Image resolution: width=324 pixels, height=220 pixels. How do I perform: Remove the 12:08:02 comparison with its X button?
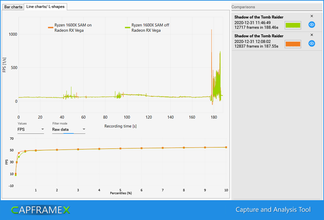tap(311, 35)
